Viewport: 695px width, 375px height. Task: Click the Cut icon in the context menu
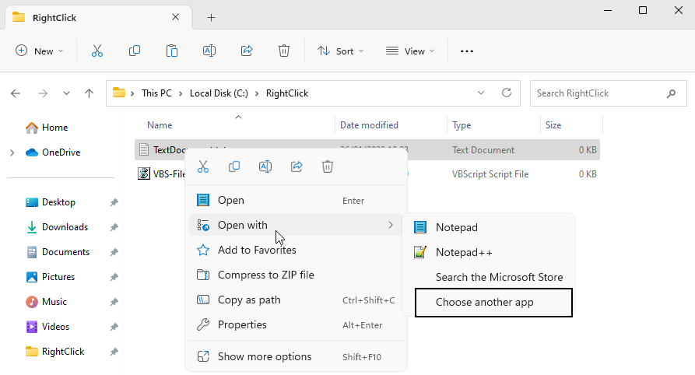(203, 166)
